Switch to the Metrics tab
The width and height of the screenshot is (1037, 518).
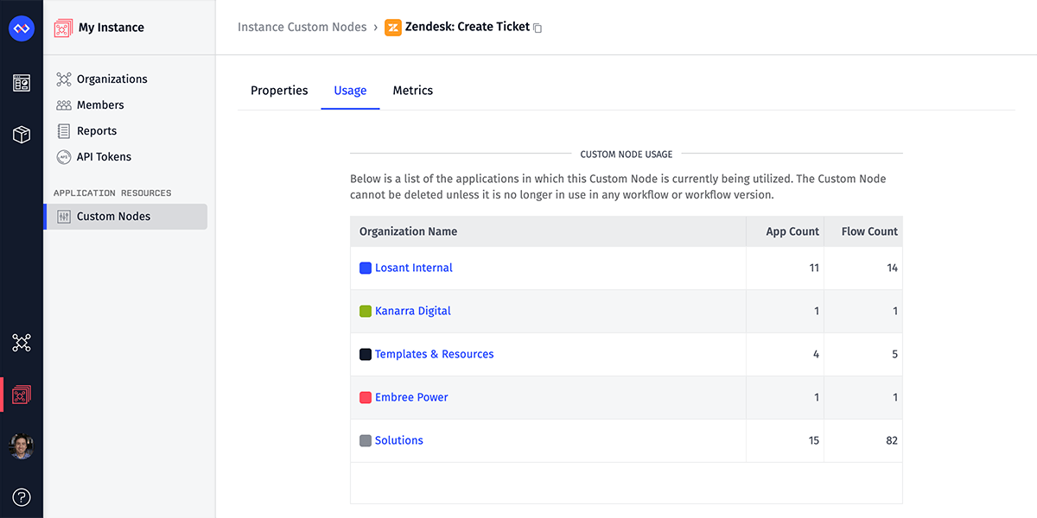click(x=413, y=91)
